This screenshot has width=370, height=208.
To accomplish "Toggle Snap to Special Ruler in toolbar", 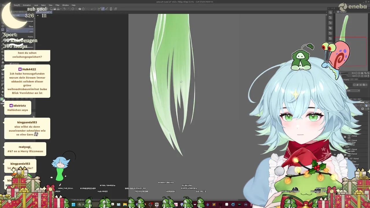I will coord(103,9).
